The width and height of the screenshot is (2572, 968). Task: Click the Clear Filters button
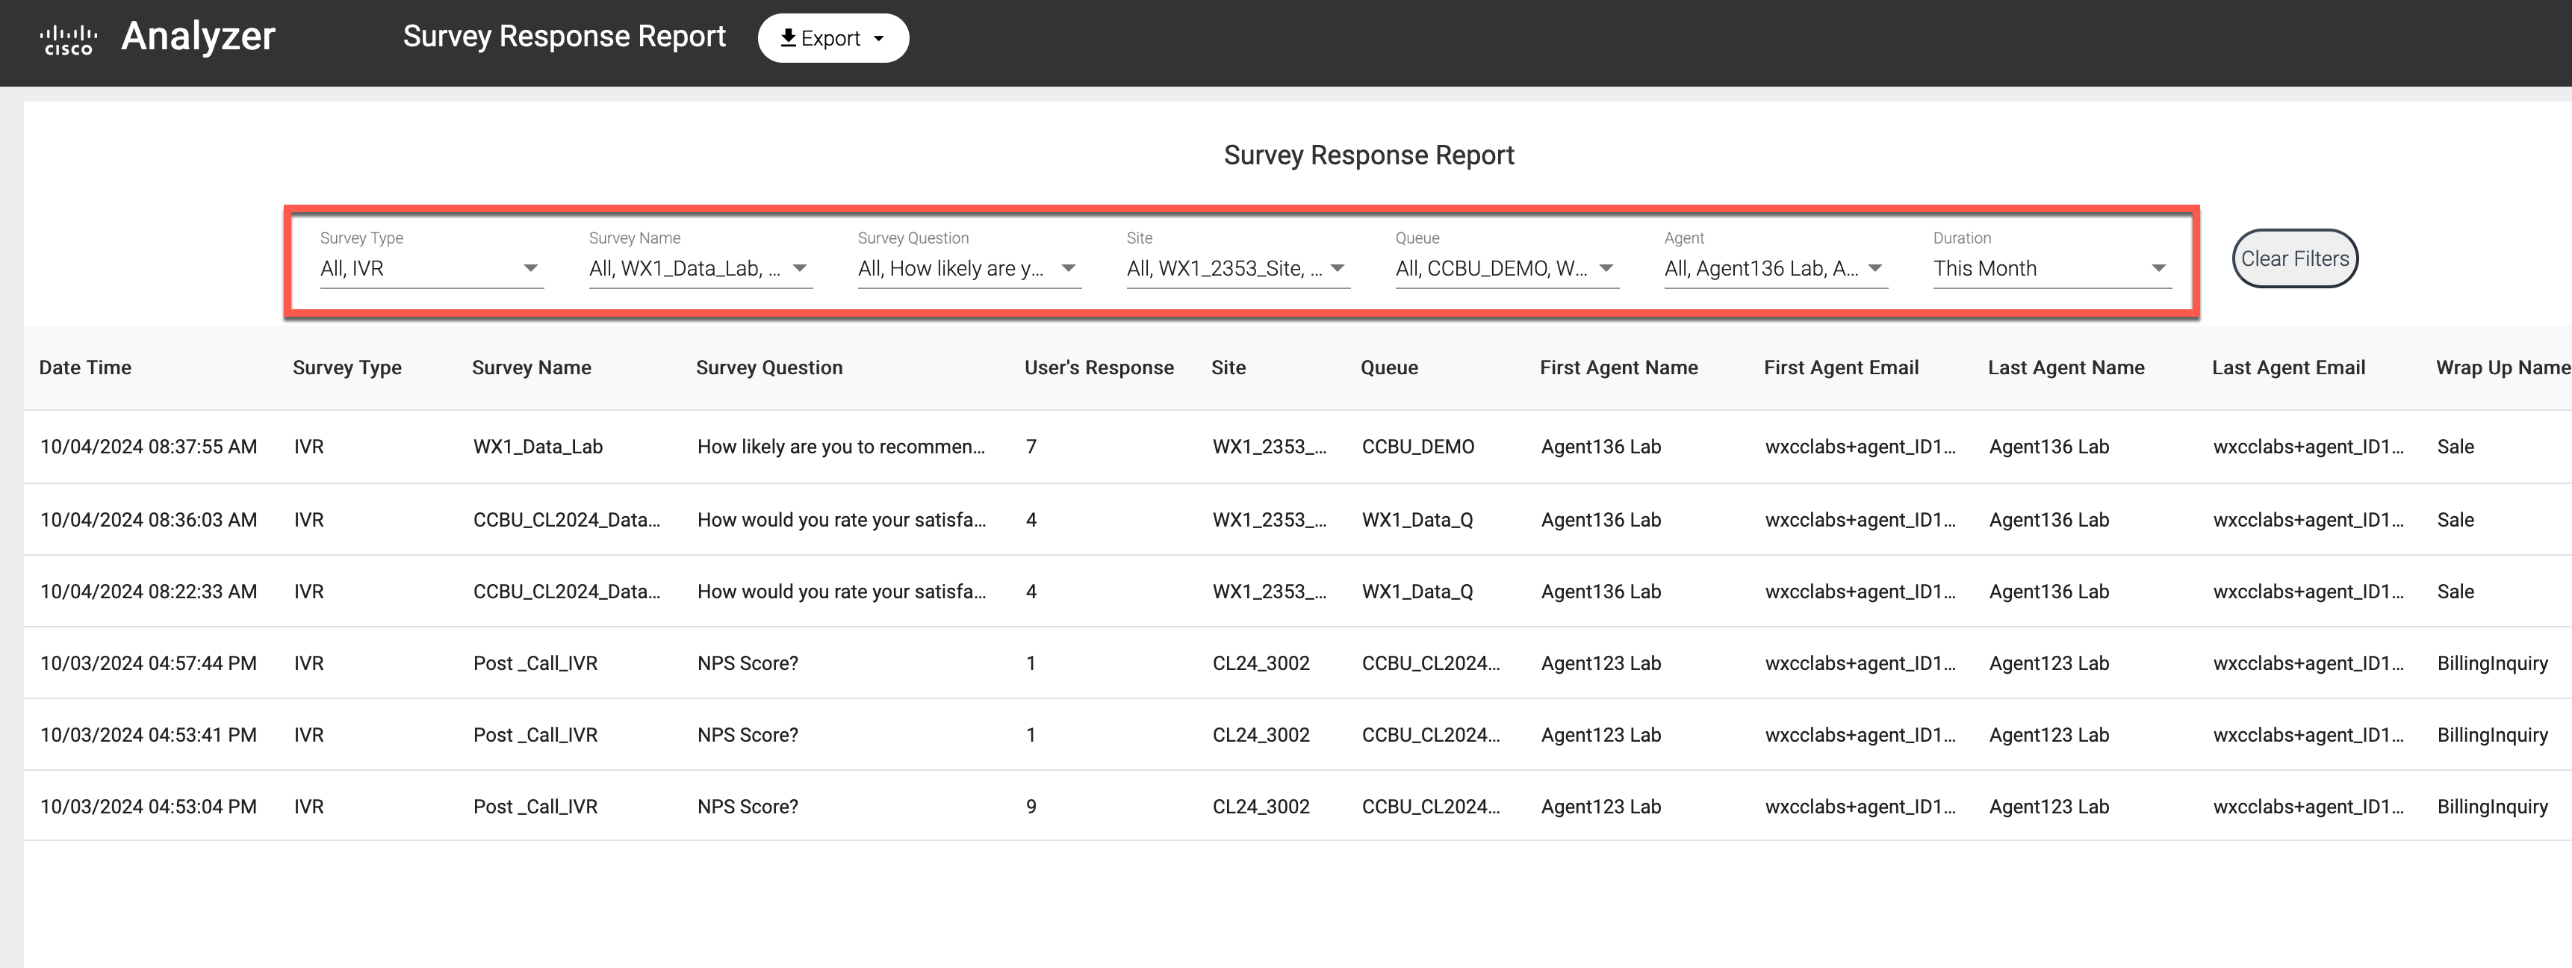pos(2294,258)
